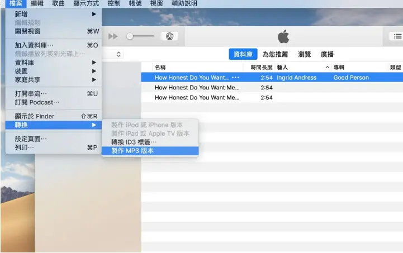Open the 輔助說明 menu
Image resolution: width=403 pixels, height=253 pixels.
tap(184, 3)
